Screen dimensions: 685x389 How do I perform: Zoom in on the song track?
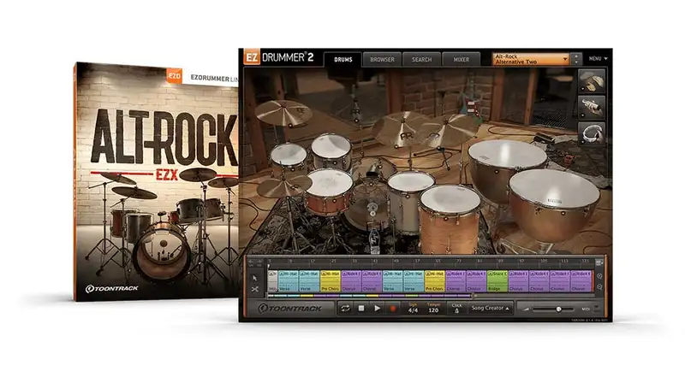pos(599,276)
